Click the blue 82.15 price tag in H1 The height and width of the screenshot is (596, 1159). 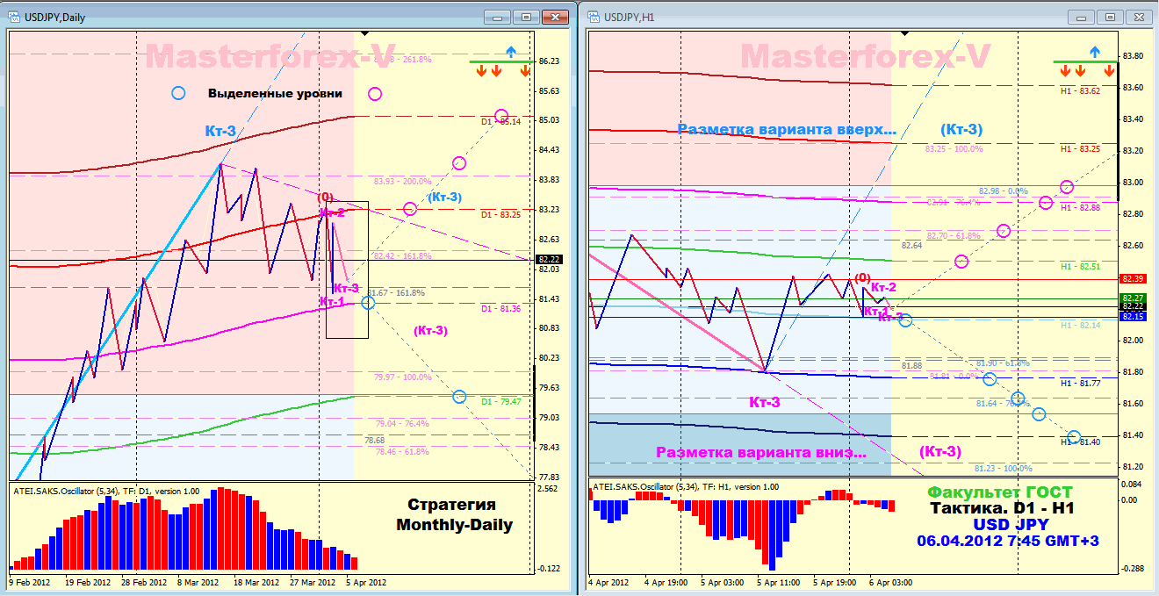[x=1131, y=316]
